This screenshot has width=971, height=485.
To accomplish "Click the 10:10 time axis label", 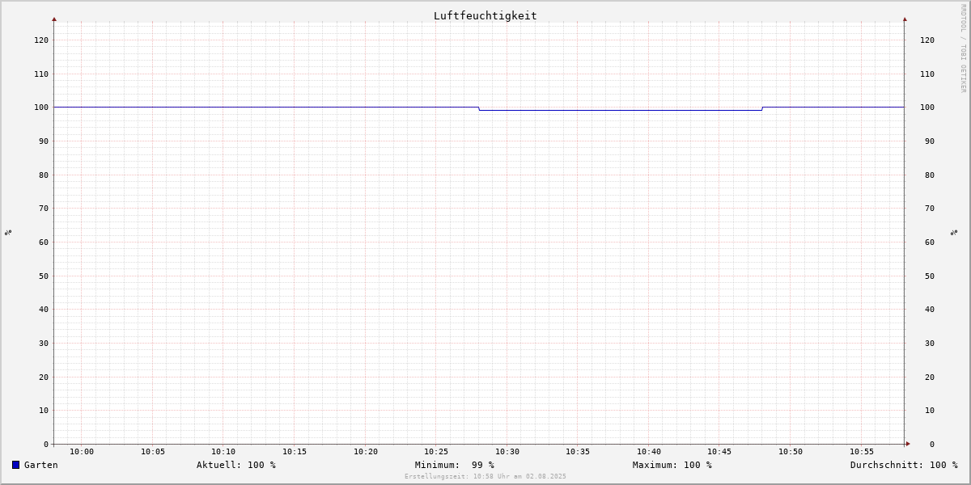I will click(x=223, y=452).
